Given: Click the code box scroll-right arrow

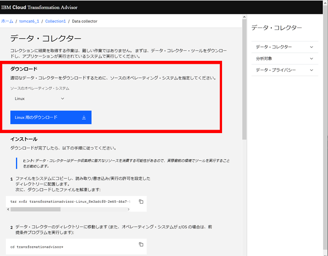Looking at the screenshot, I should [x=128, y=210].
